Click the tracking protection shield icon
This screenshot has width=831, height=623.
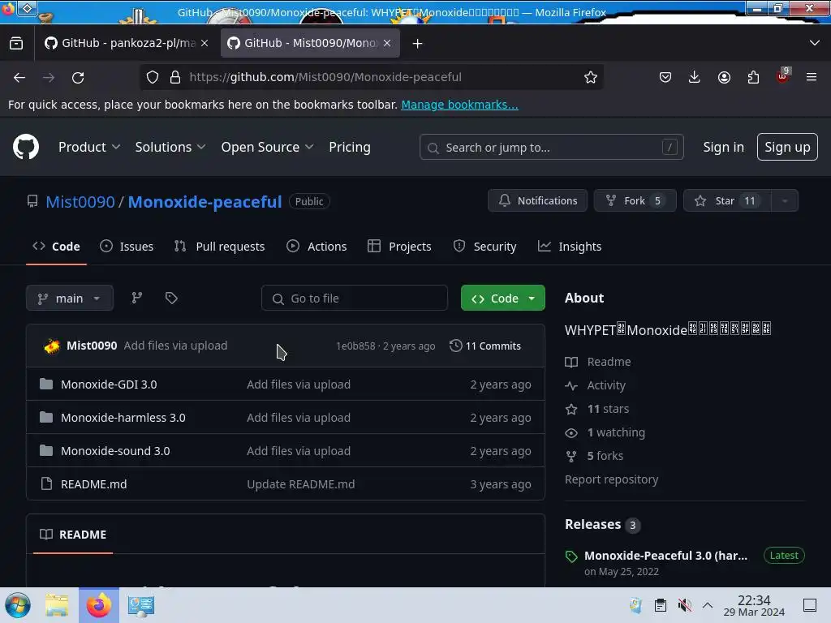click(153, 77)
